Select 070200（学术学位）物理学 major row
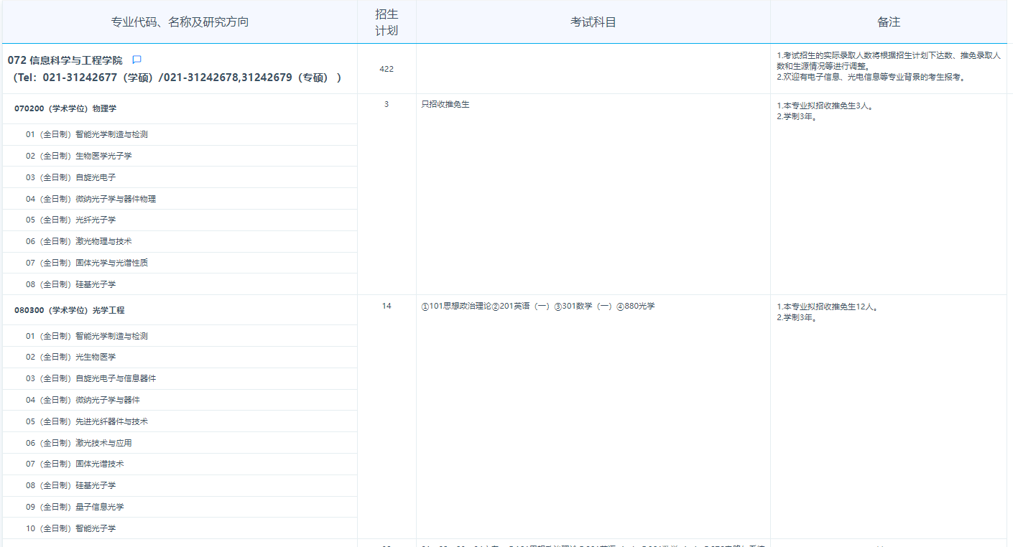Viewport: 1013px width, 547px height. tap(65, 108)
